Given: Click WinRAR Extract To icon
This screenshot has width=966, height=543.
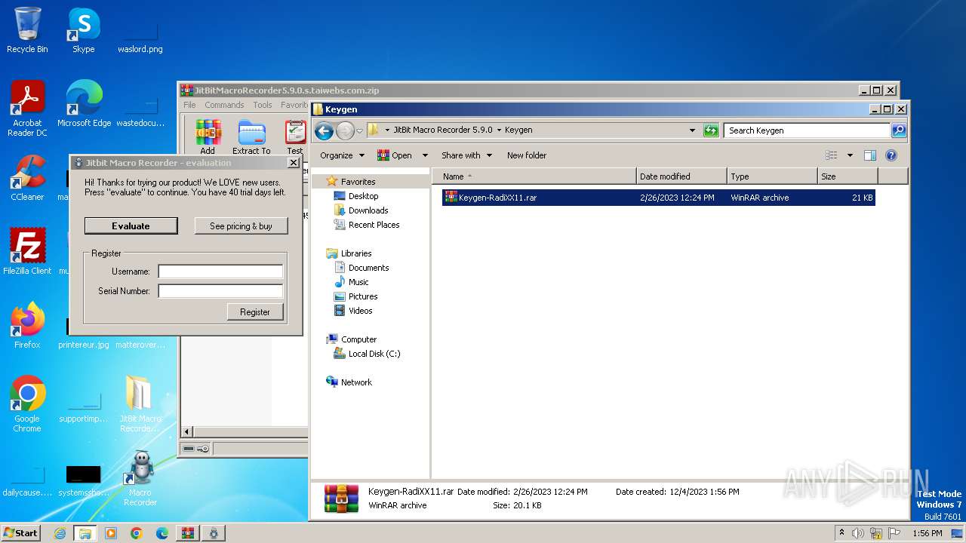Looking at the screenshot, I should pos(251,137).
